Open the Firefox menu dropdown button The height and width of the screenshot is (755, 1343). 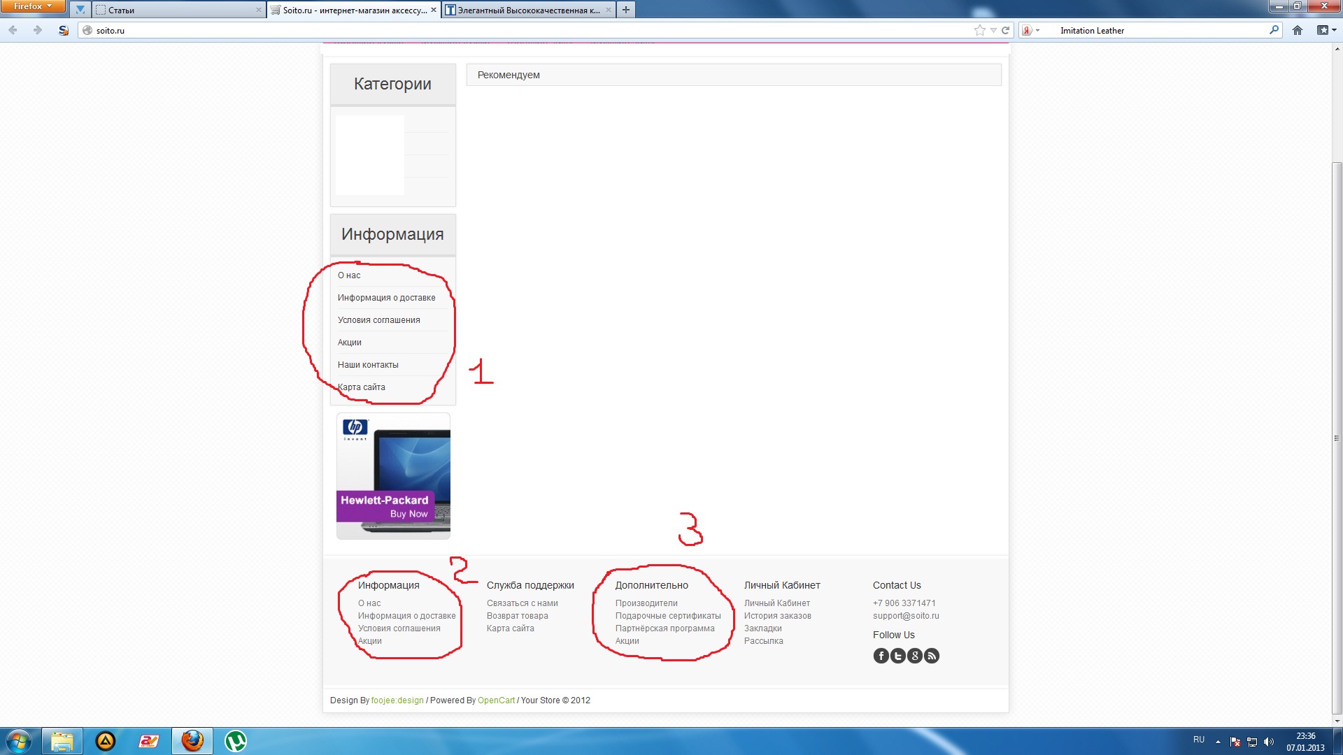(x=33, y=6)
